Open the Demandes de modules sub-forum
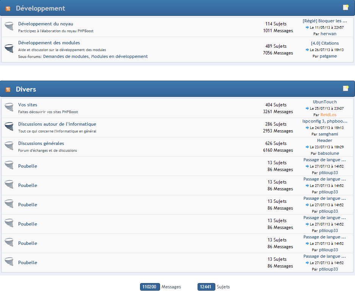This screenshot has height=291, width=355. 66,56
